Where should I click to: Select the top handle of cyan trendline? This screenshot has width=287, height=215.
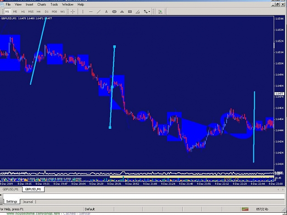[114, 47]
